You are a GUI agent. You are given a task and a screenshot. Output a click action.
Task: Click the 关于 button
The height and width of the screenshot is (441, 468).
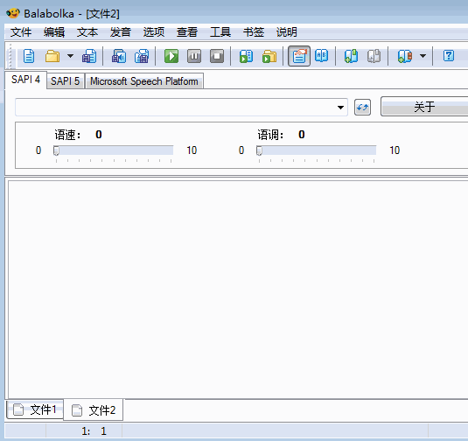424,106
